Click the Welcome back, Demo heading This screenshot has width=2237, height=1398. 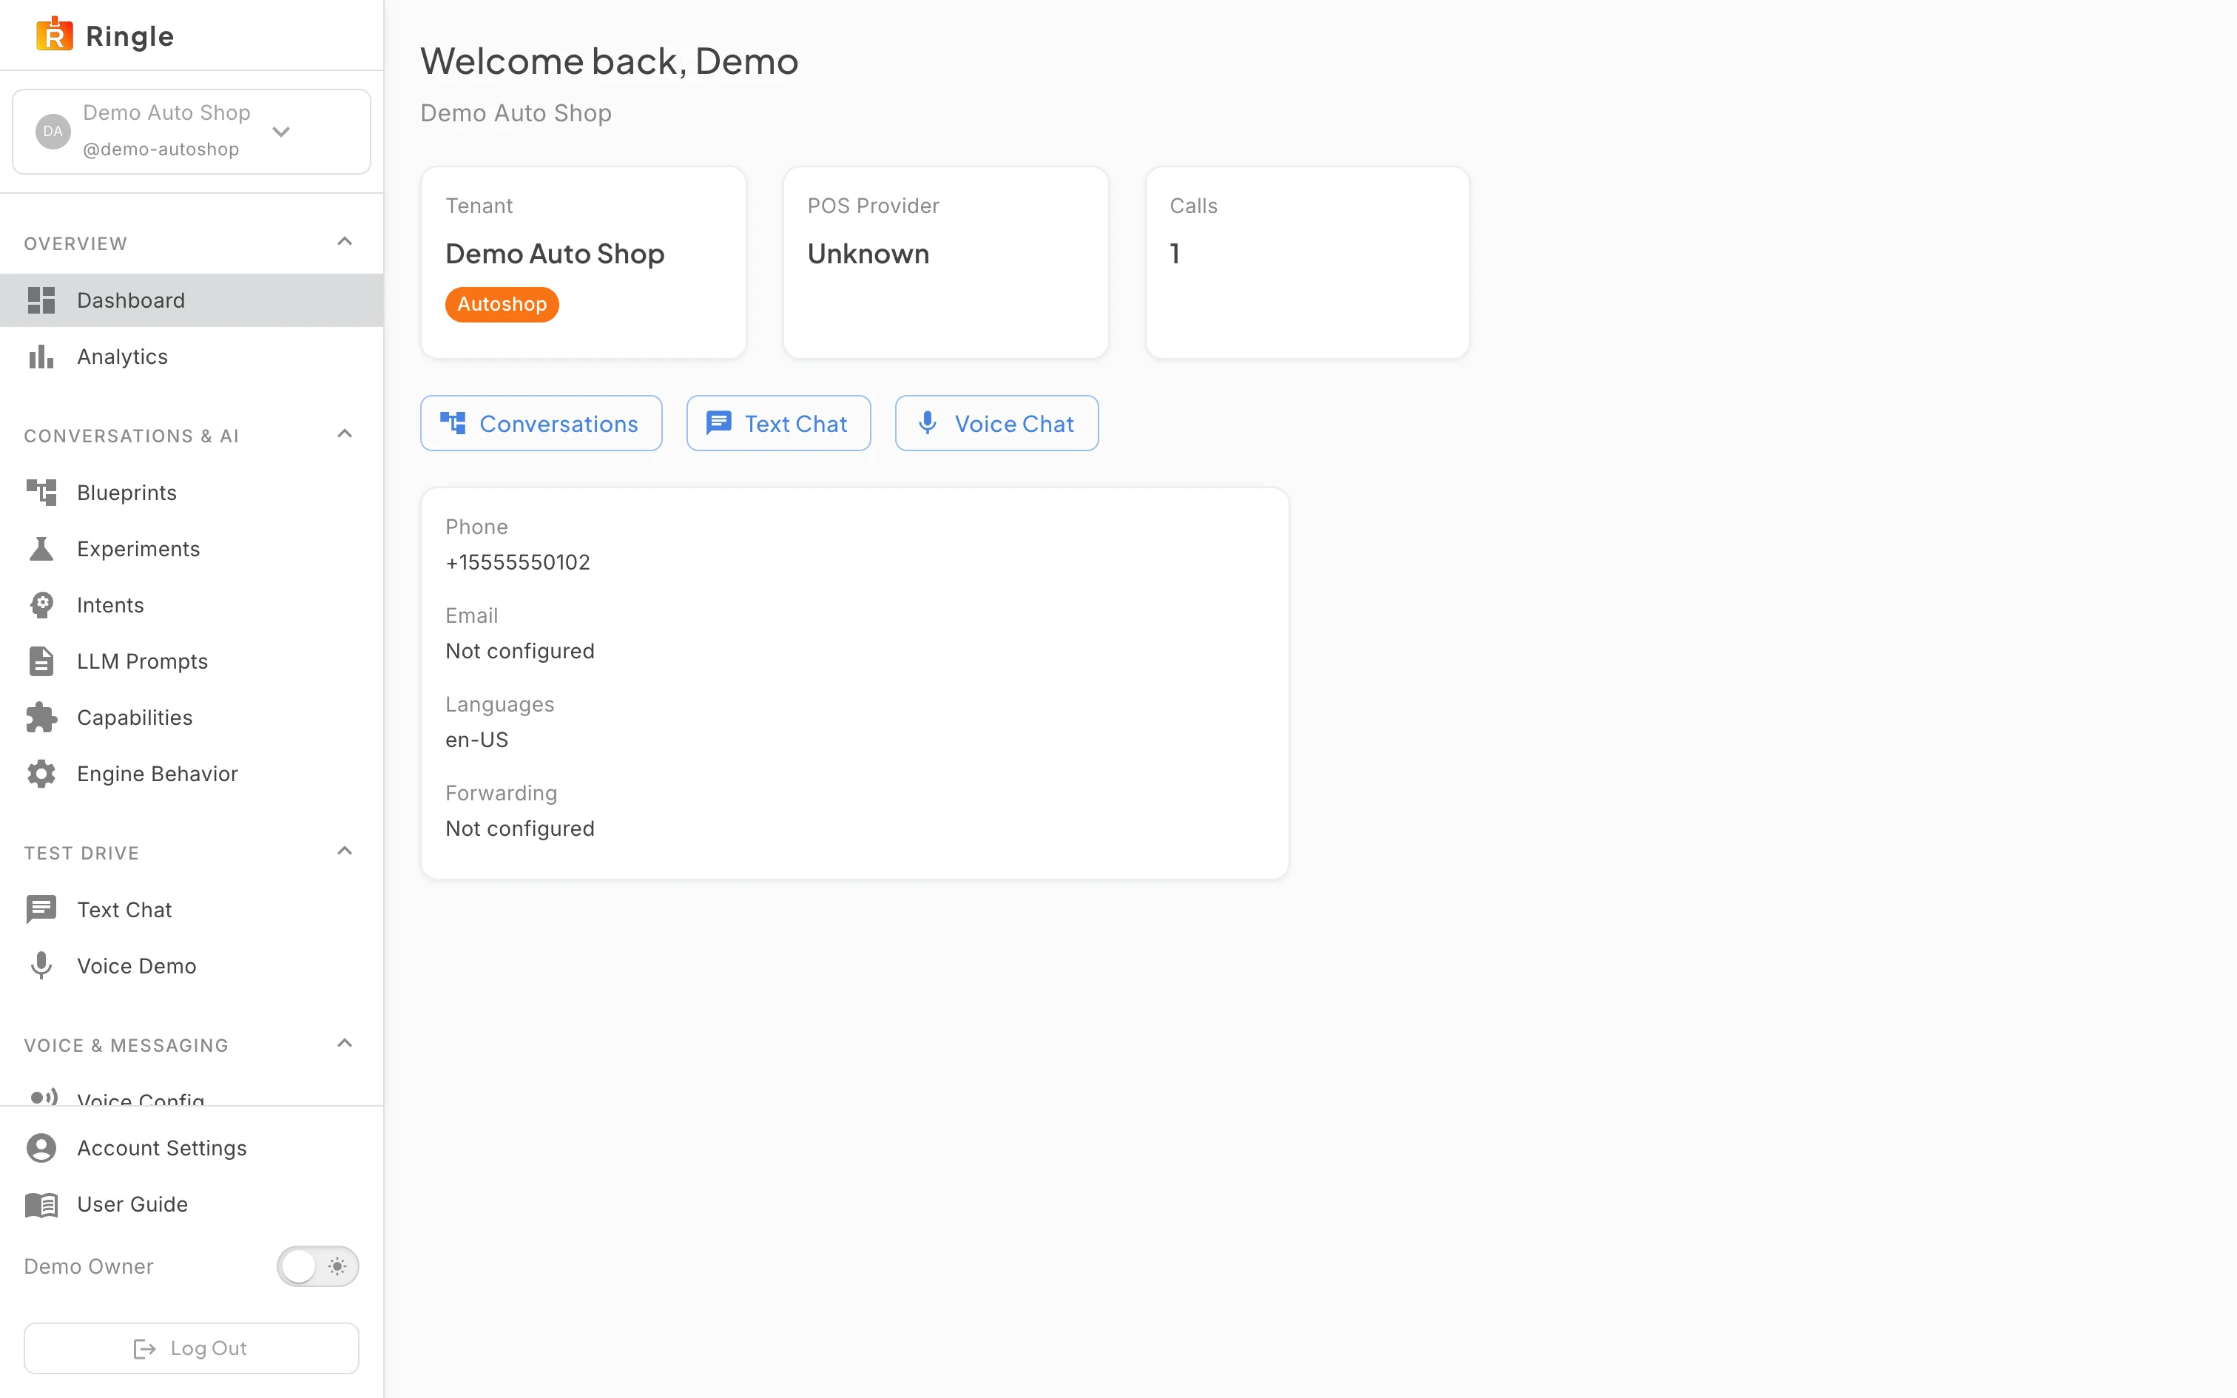pos(609,61)
